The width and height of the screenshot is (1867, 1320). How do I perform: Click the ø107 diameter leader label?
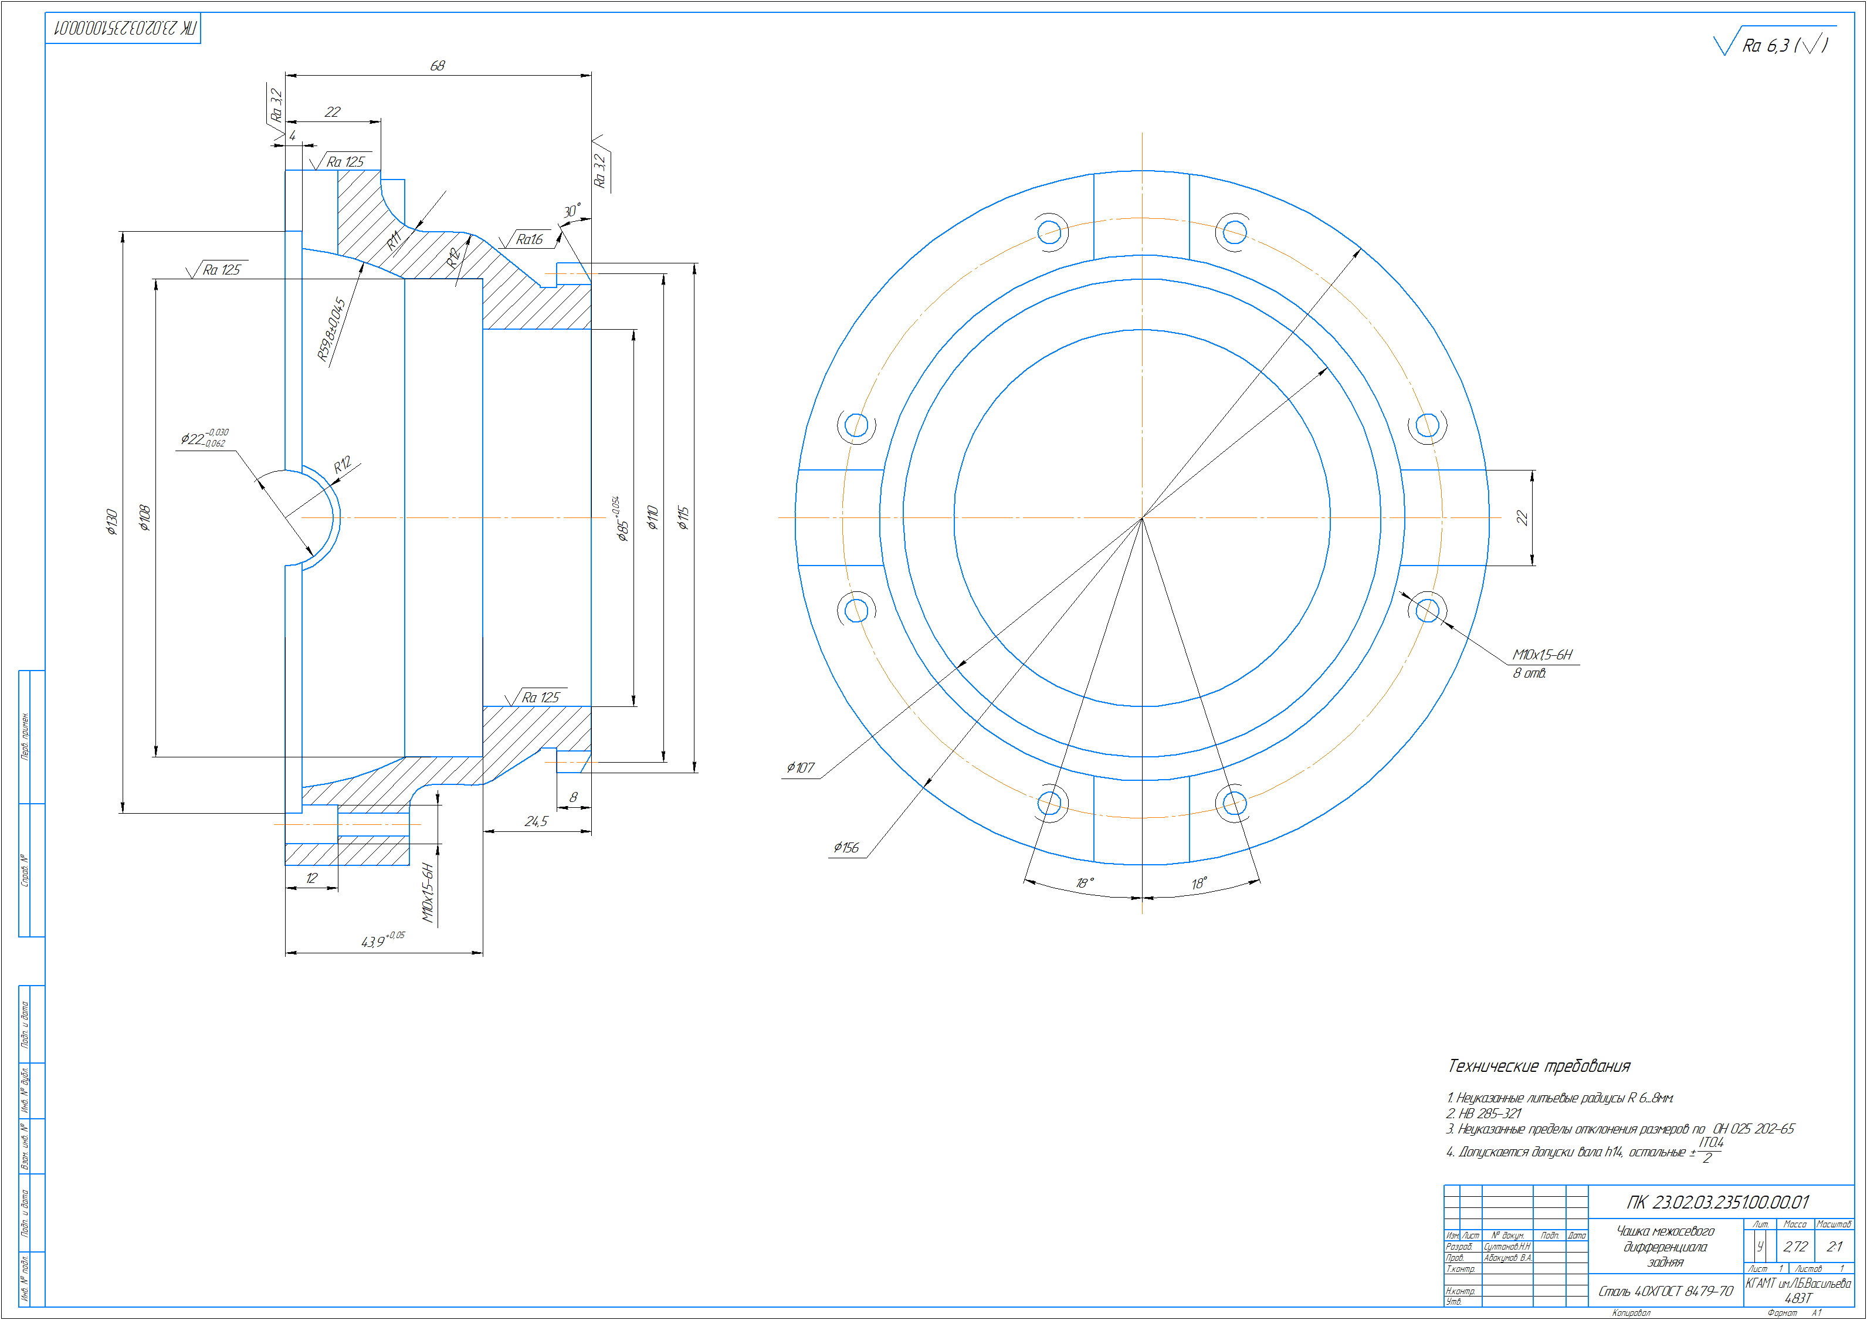pyautogui.click(x=800, y=768)
